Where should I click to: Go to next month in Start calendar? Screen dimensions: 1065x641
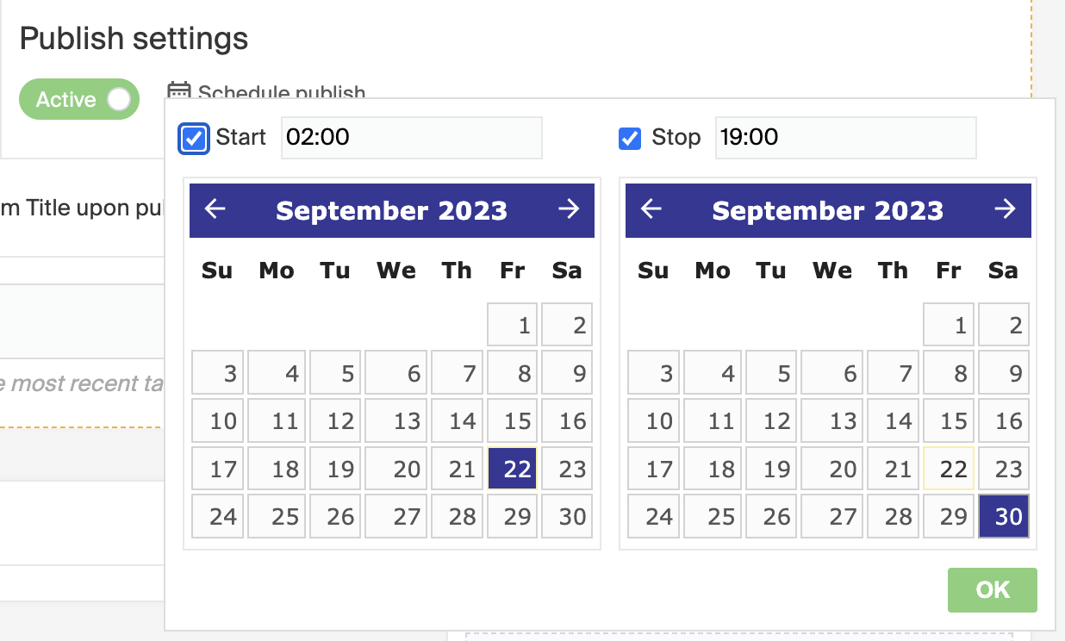[569, 209]
